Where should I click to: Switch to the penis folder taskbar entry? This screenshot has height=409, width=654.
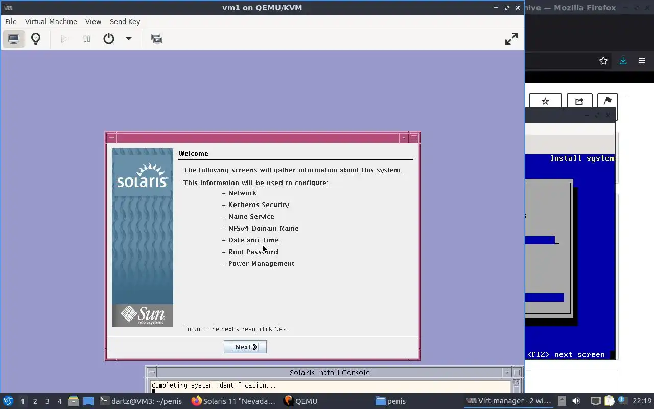[x=391, y=401]
